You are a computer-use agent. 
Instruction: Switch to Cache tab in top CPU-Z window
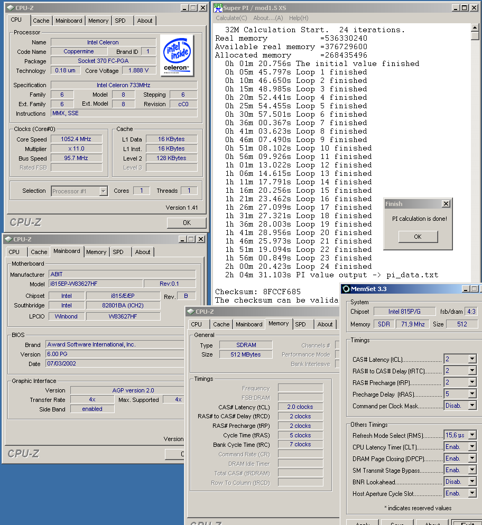[x=41, y=21]
